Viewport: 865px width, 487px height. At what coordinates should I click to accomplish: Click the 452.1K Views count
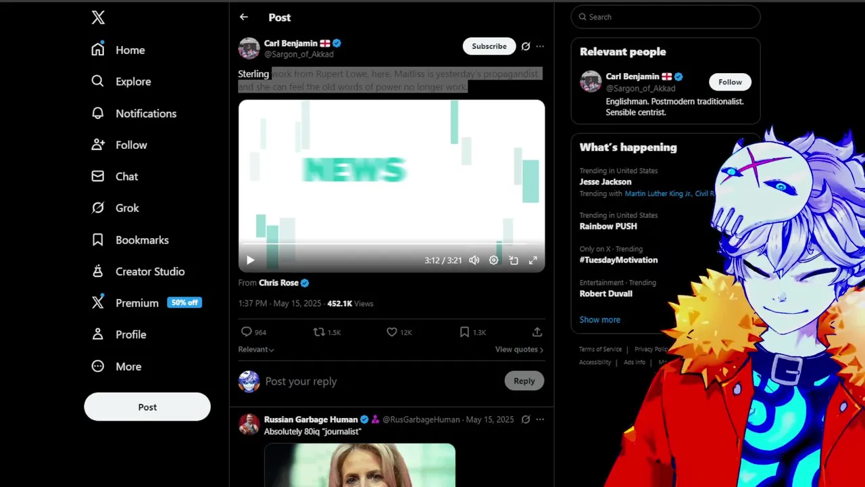coord(350,304)
